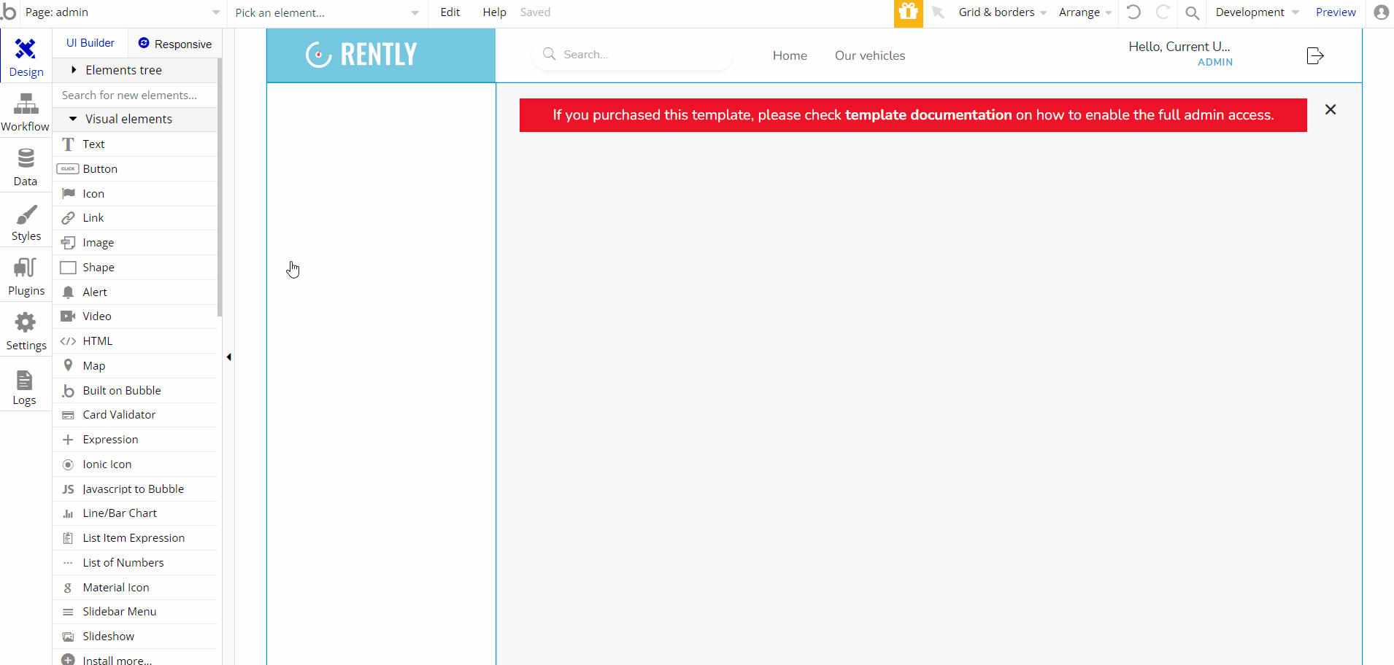This screenshot has width=1394, height=665.
Task: Click the elements palette vertical scrollbar
Action: pos(220,187)
